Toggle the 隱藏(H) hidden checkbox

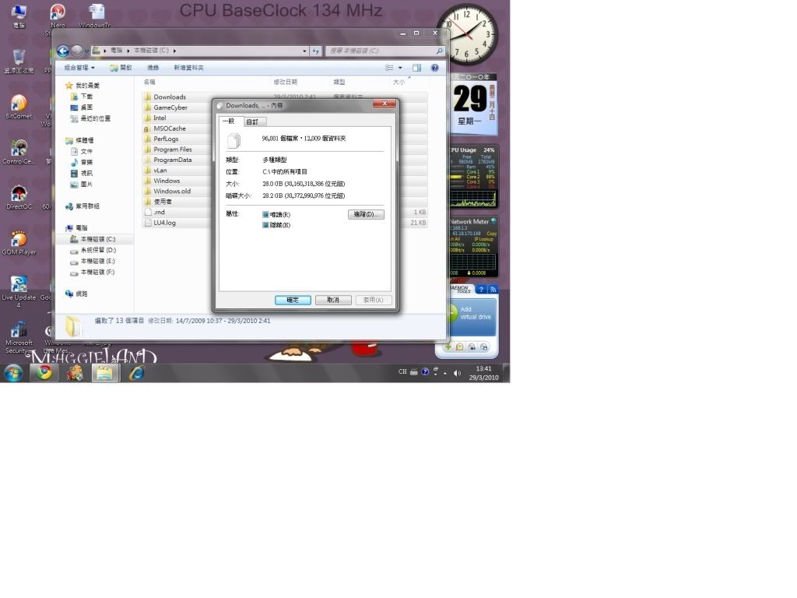(265, 225)
